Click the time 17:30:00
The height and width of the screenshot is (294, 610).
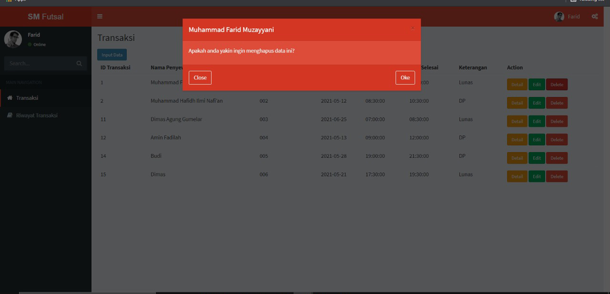(375, 174)
